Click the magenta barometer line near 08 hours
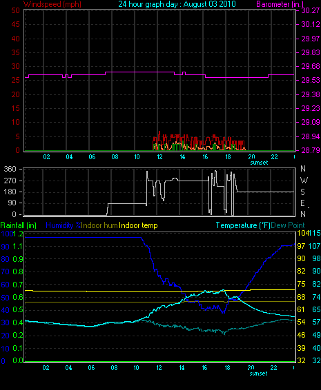The height and width of the screenshot is (390, 321). [x=115, y=72]
